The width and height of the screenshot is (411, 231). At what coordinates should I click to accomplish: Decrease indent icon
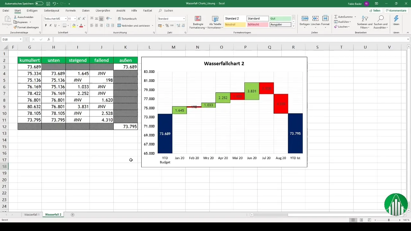pyautogui.click(x=108, y=25)
